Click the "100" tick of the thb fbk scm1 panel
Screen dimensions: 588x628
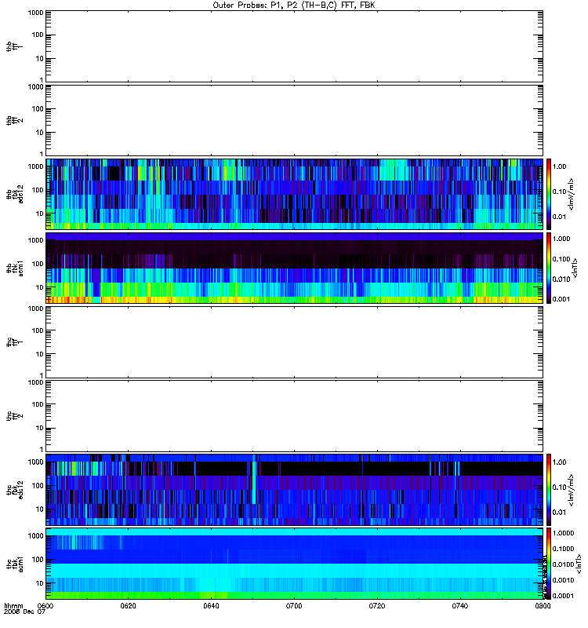[38, 264]
